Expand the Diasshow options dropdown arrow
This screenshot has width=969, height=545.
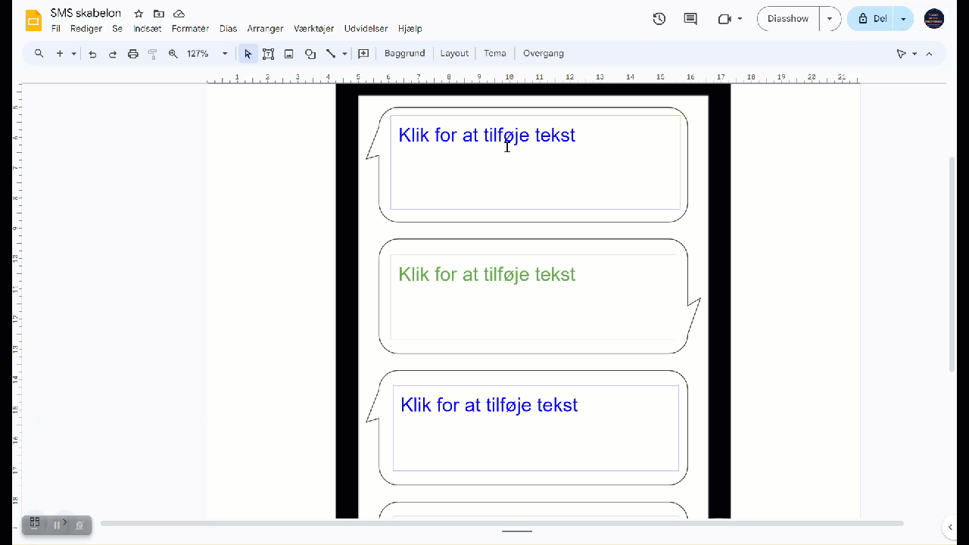click(830, 19)
